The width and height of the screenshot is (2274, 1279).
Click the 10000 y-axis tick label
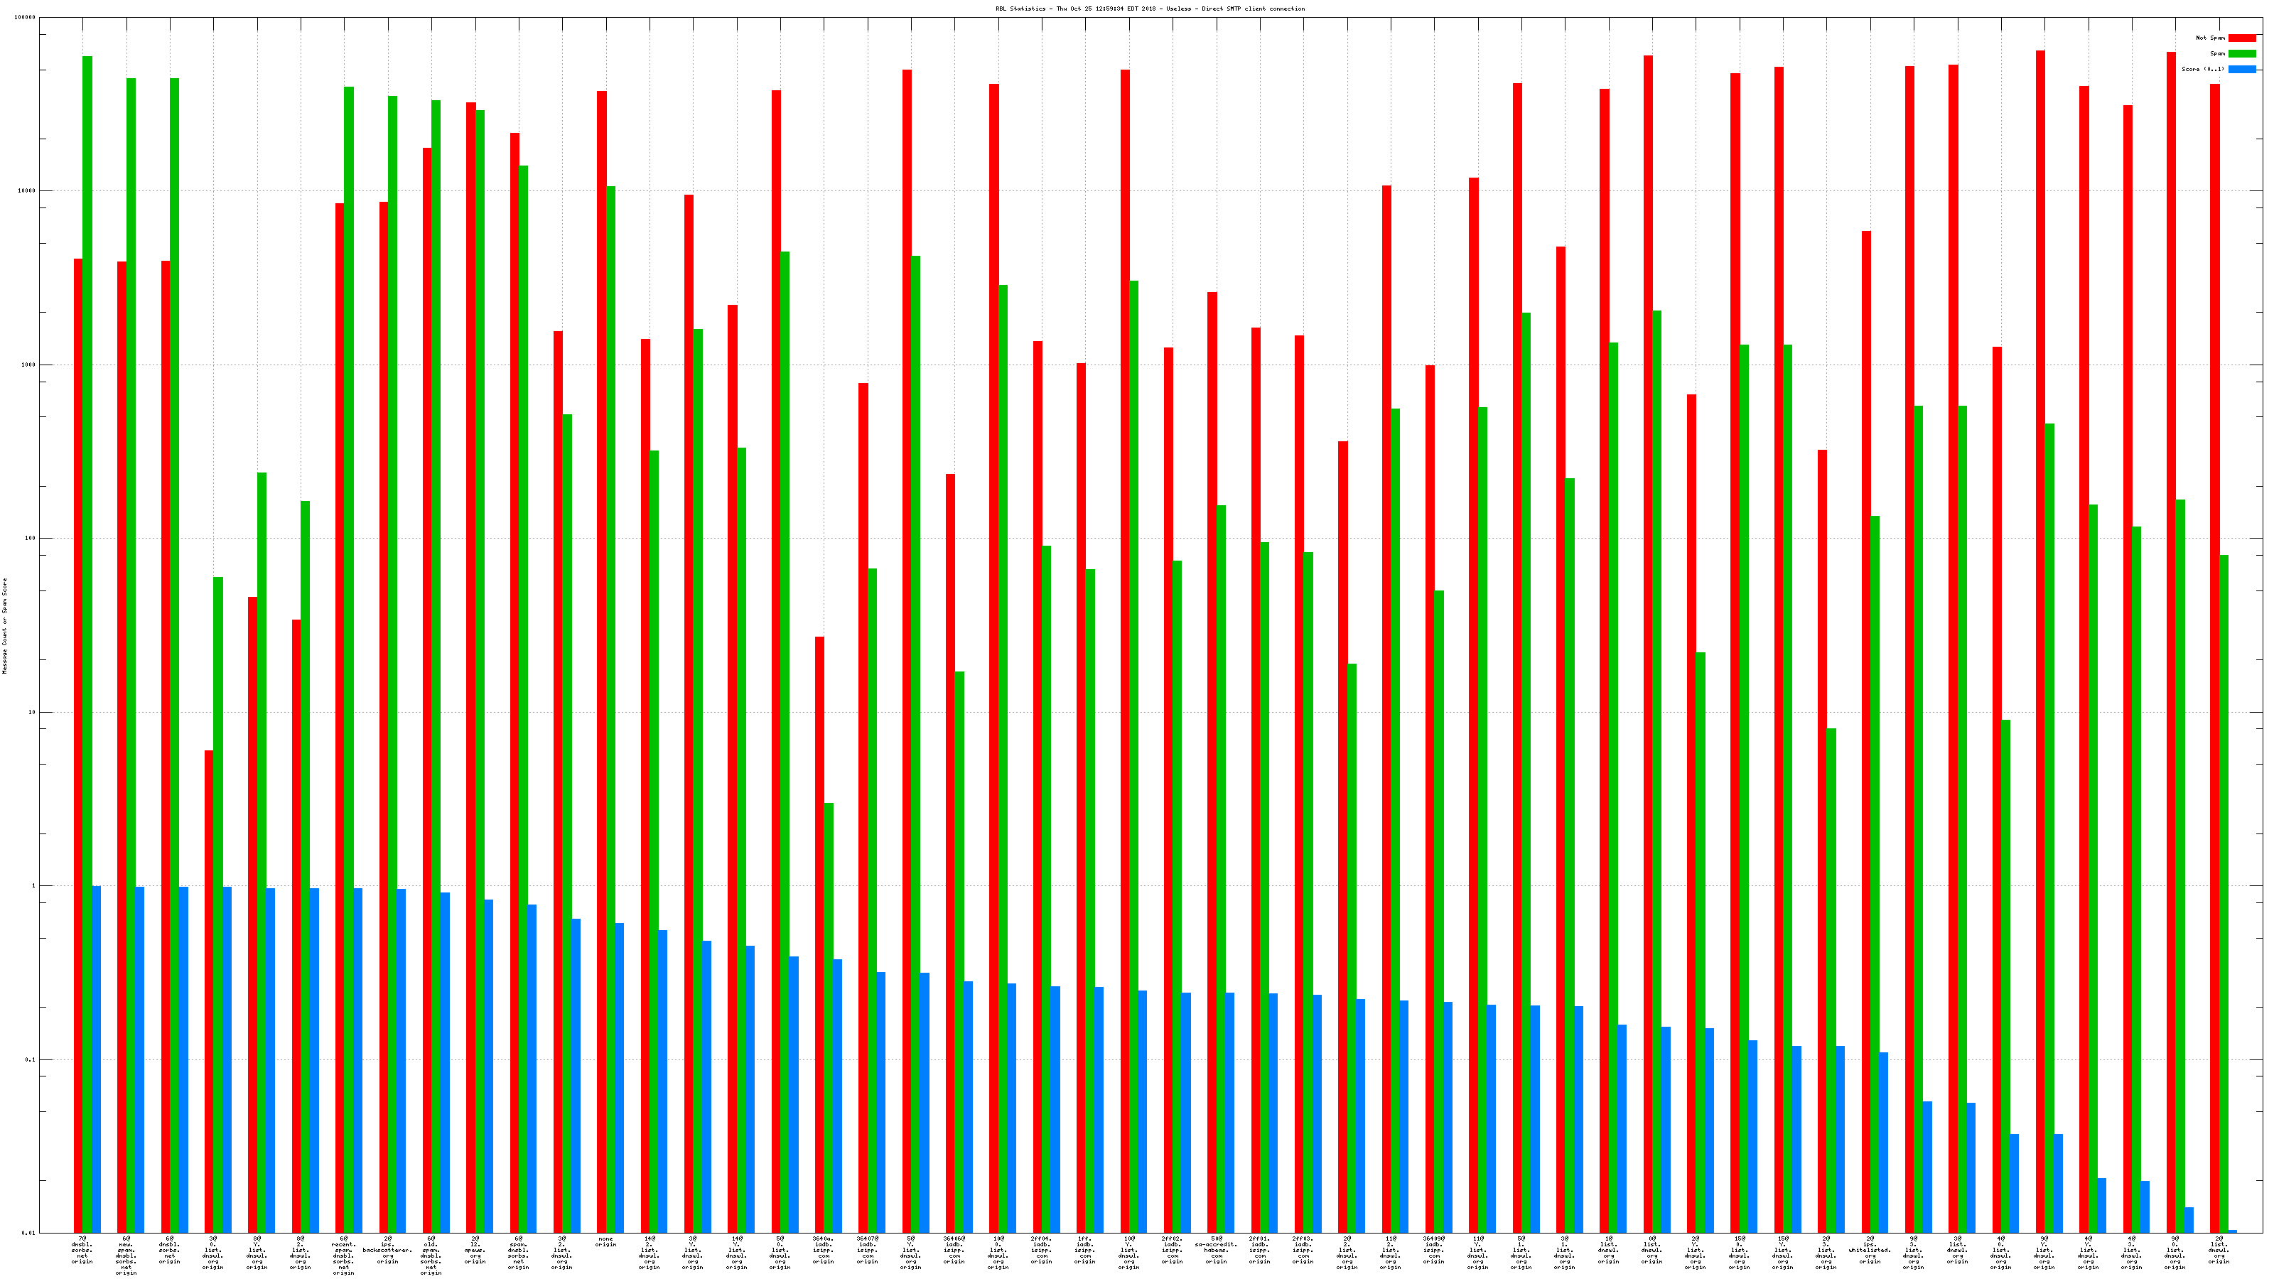pyautogui.click(x=28, y=192)
